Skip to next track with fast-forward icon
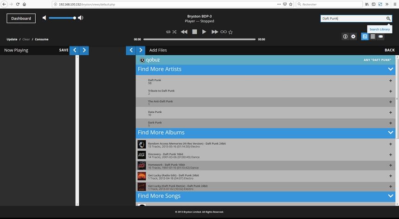Viewport: 399px width, 219px height. point(215,32)
